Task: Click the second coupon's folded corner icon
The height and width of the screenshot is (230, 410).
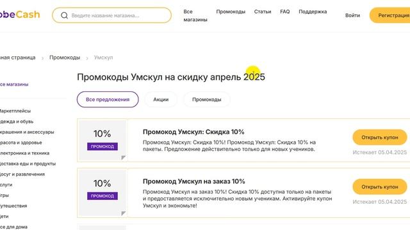Action: coord(124,213)
